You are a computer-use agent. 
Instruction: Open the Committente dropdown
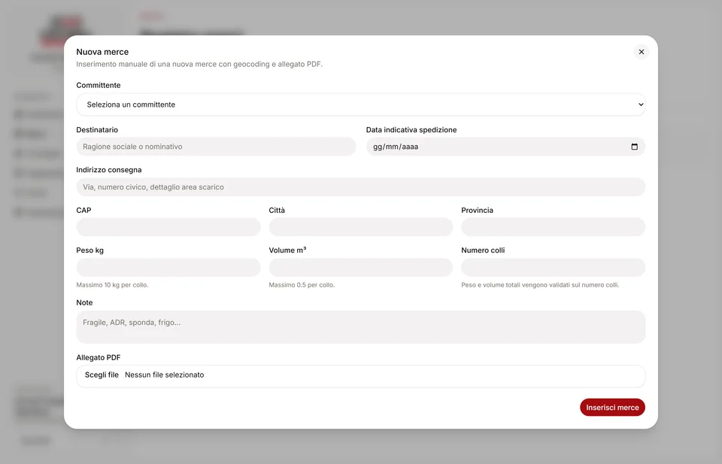pyautogui.click(x=360, y=105)
